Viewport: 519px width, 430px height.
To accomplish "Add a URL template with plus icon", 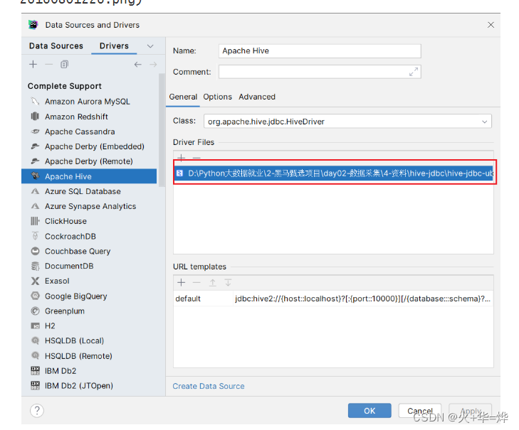I will tap(181, 283).
